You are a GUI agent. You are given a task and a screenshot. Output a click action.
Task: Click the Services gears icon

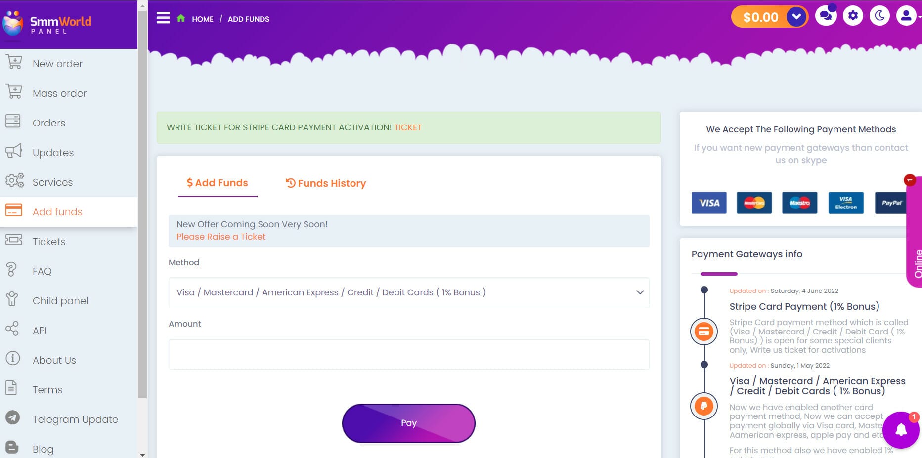14,181
